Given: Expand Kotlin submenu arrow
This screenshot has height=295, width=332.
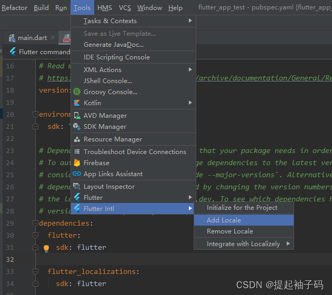Looking at the screenshot, I should pyautogui.click(x=190, y=103).
